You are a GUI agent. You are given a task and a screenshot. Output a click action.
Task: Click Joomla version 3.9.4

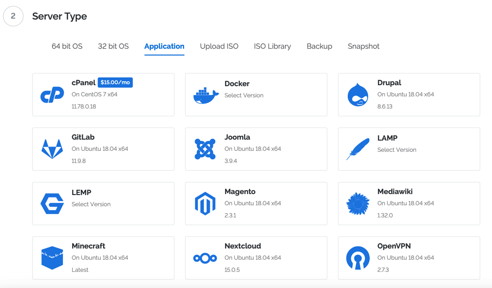230,161
